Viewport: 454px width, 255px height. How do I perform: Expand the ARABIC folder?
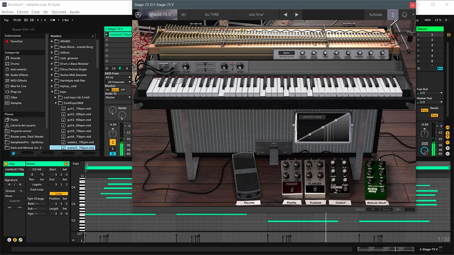point(52,41)
